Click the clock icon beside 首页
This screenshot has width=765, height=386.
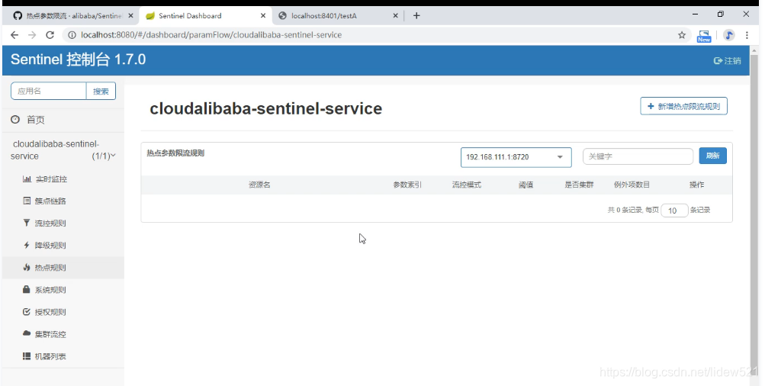tap(15, 120)
